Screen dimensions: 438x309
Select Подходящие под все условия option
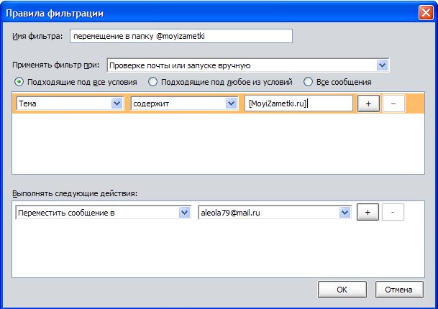point(76,82)
